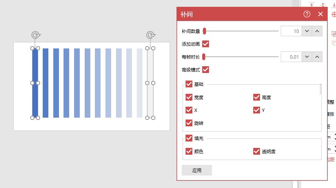The height and width of the screenshot is (188, 336).
Task: Click the help question mark icon
Action: pos(307,14)
